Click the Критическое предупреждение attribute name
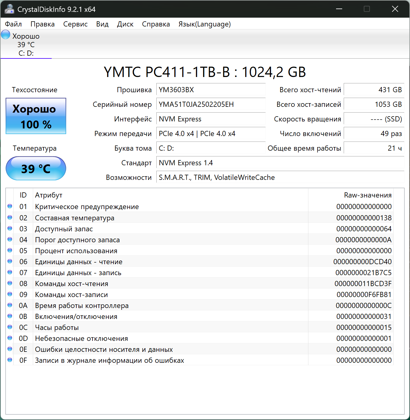Screen dimensions: 410x420 (x=87, y=207)
